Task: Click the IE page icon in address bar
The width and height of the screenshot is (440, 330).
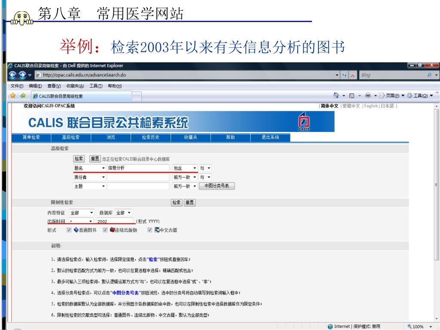Action: click(38, 75)
